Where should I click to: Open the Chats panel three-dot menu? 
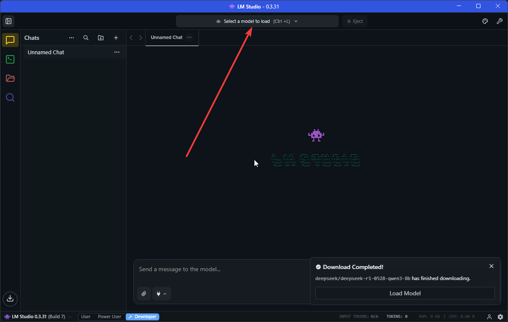tap(72, 38)
